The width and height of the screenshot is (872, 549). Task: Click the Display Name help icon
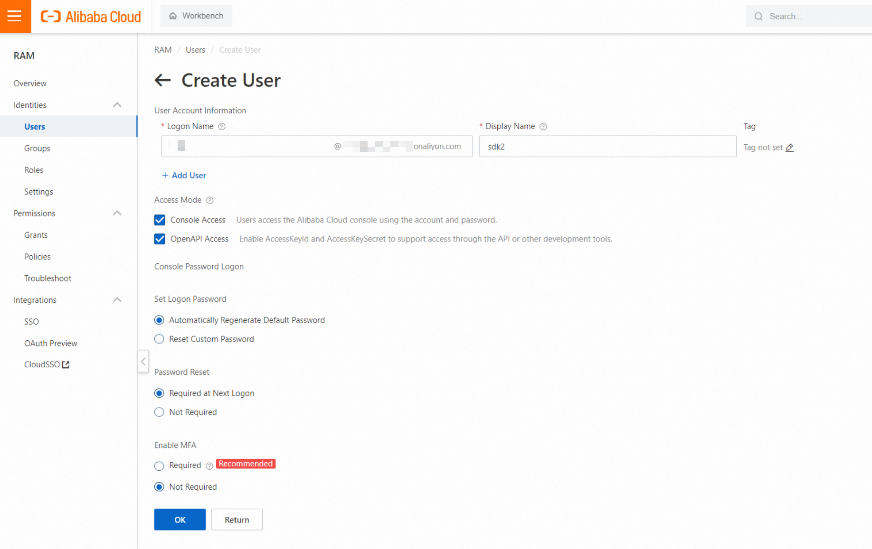coord(543,127)
